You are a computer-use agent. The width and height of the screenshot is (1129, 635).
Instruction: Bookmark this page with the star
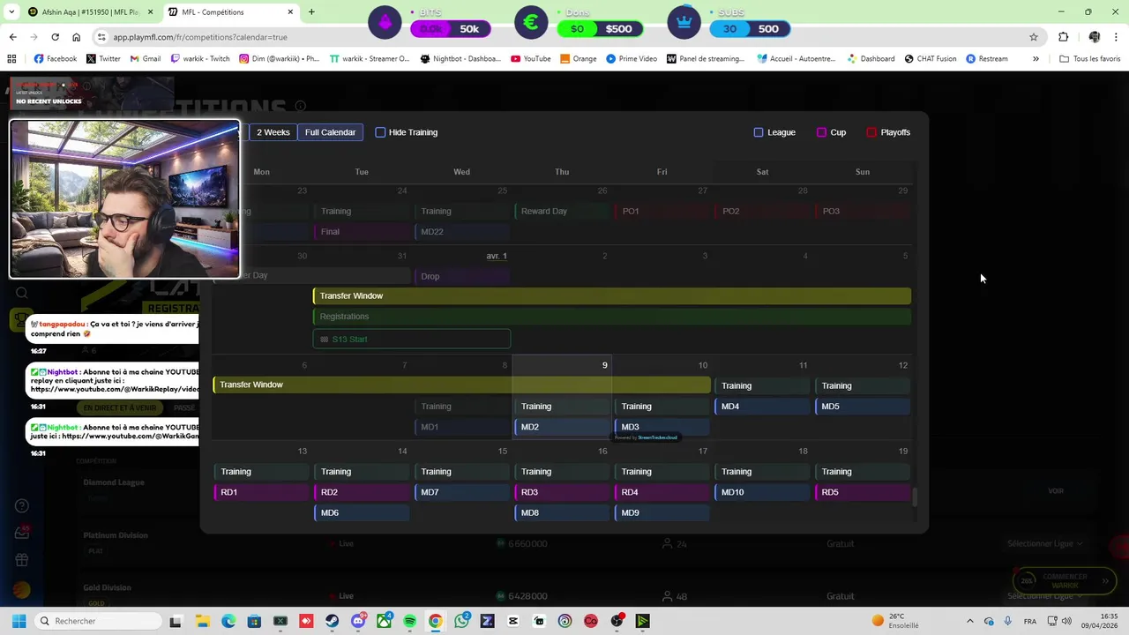(1034, 37)
